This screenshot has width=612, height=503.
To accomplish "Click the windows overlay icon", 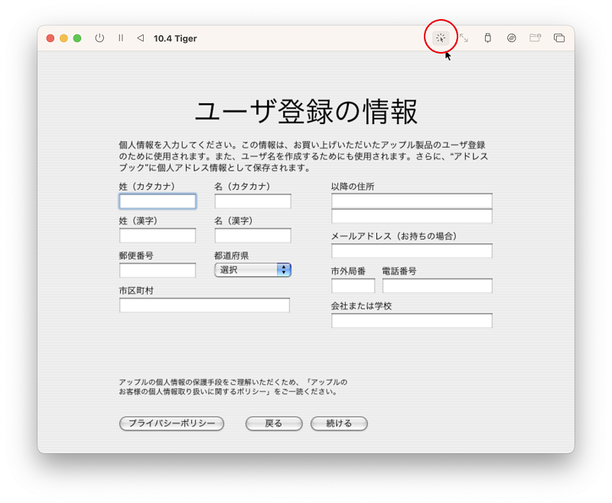I will coord(559,38).
